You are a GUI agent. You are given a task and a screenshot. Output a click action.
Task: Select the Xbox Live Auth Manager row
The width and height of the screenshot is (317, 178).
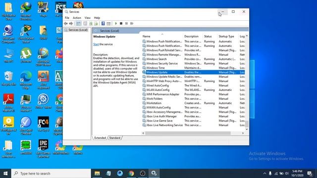pos(193,117)
